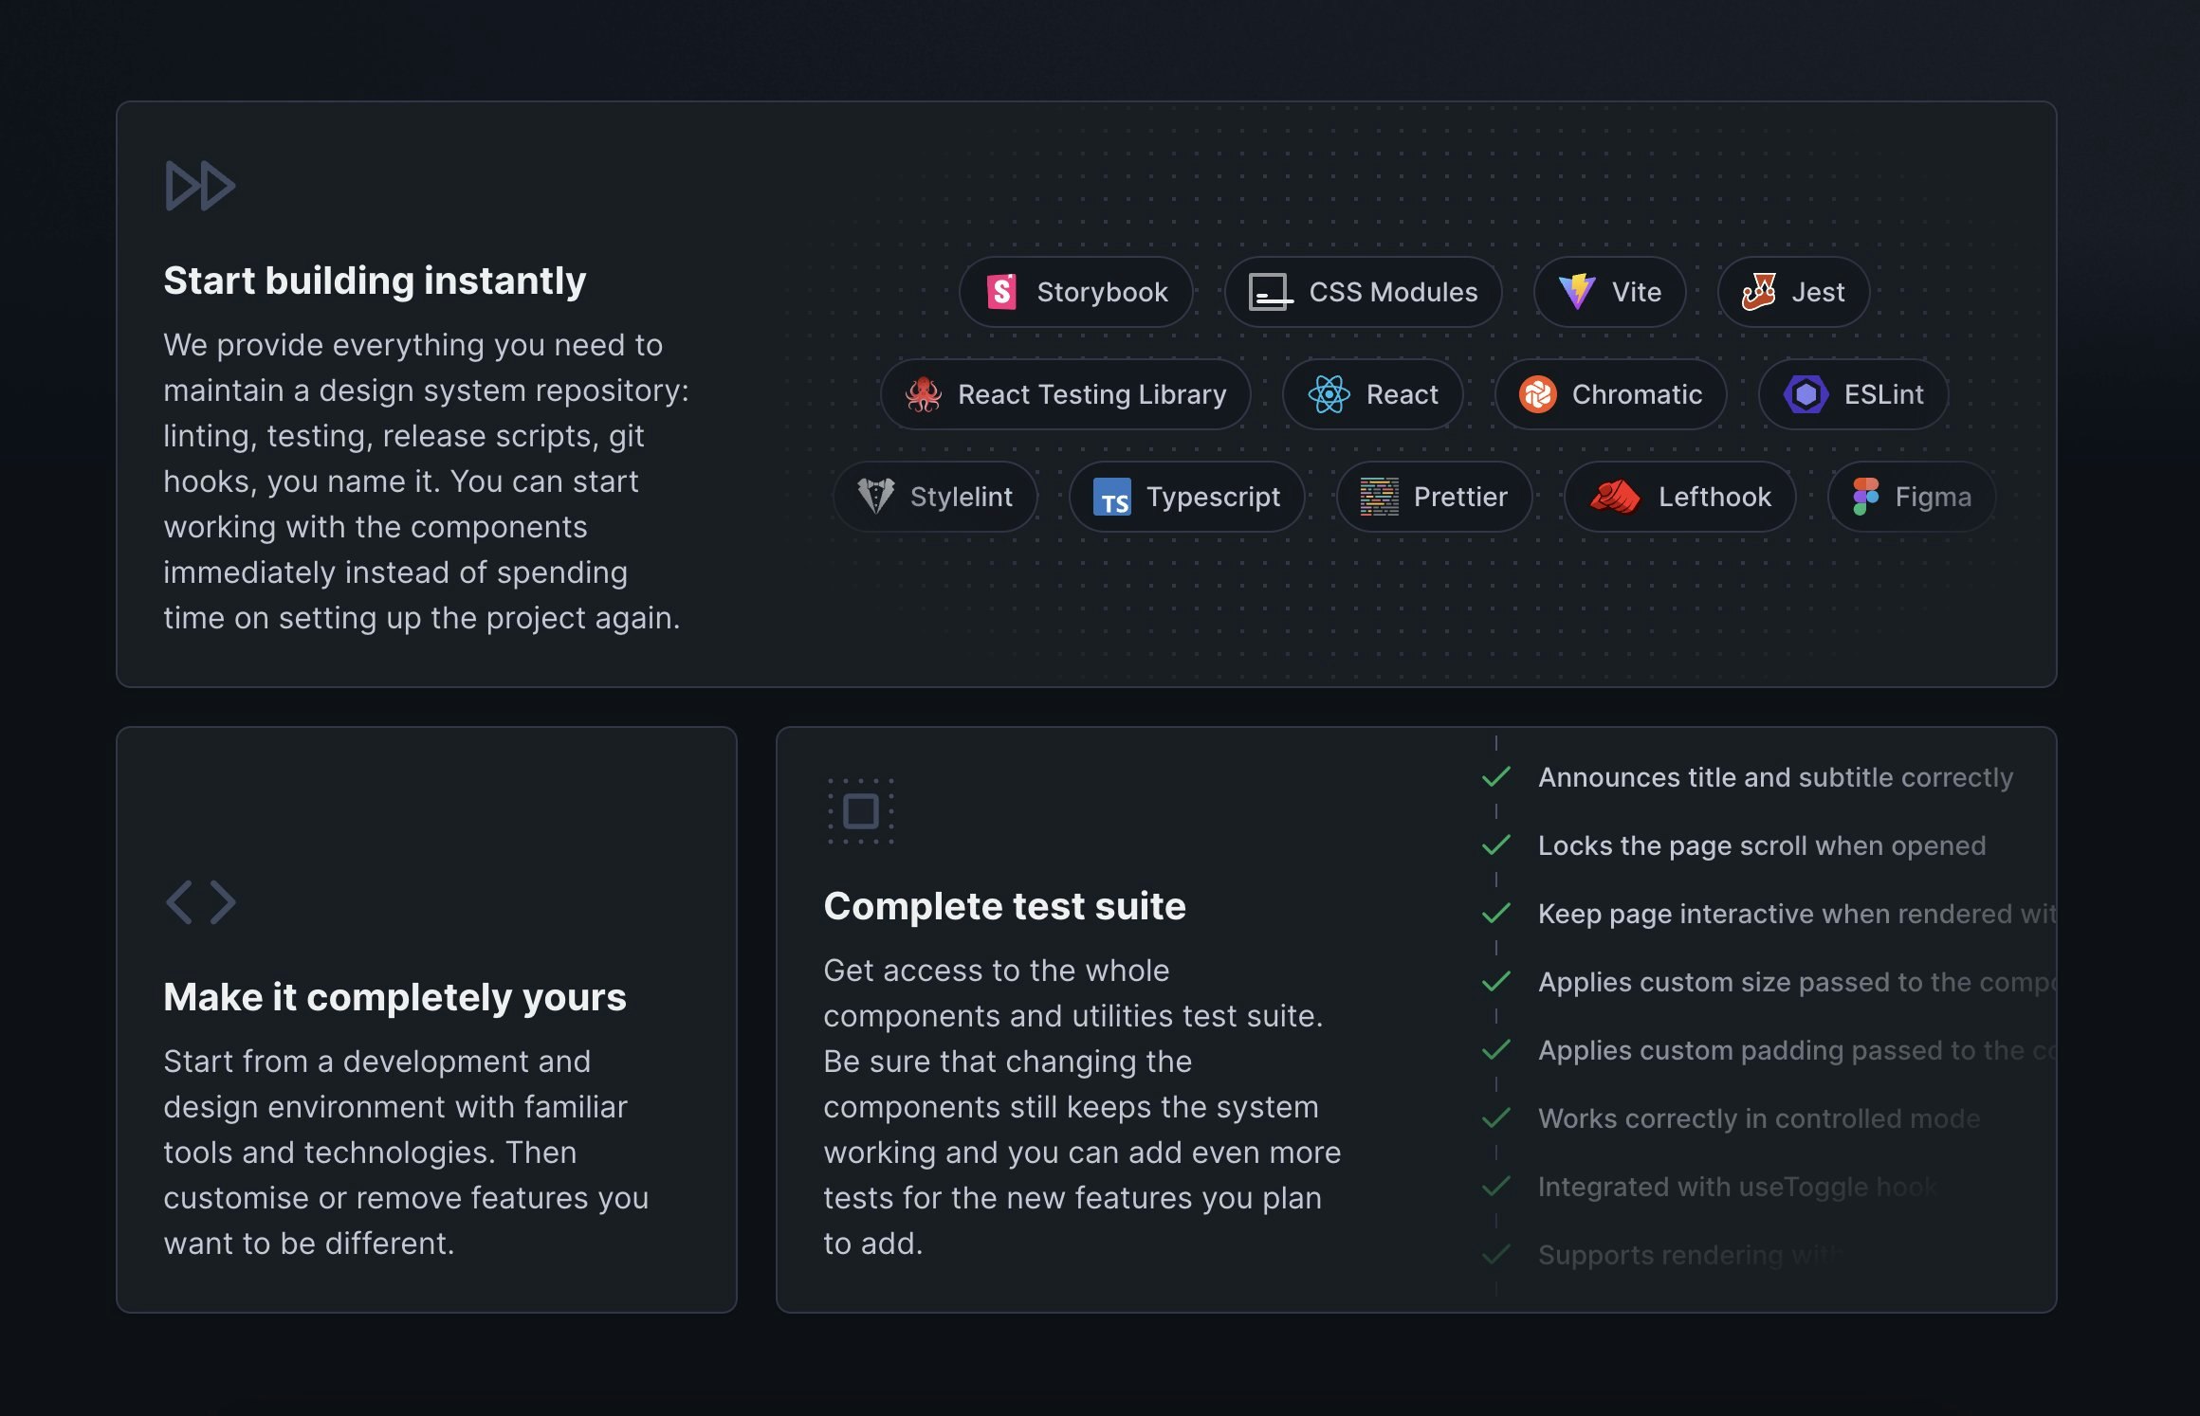Image resolution: width=2200 pixels, height=1416 pixels.
Task: Click checkmark next to Locks the page scroll
Action: coord(1495,845)
